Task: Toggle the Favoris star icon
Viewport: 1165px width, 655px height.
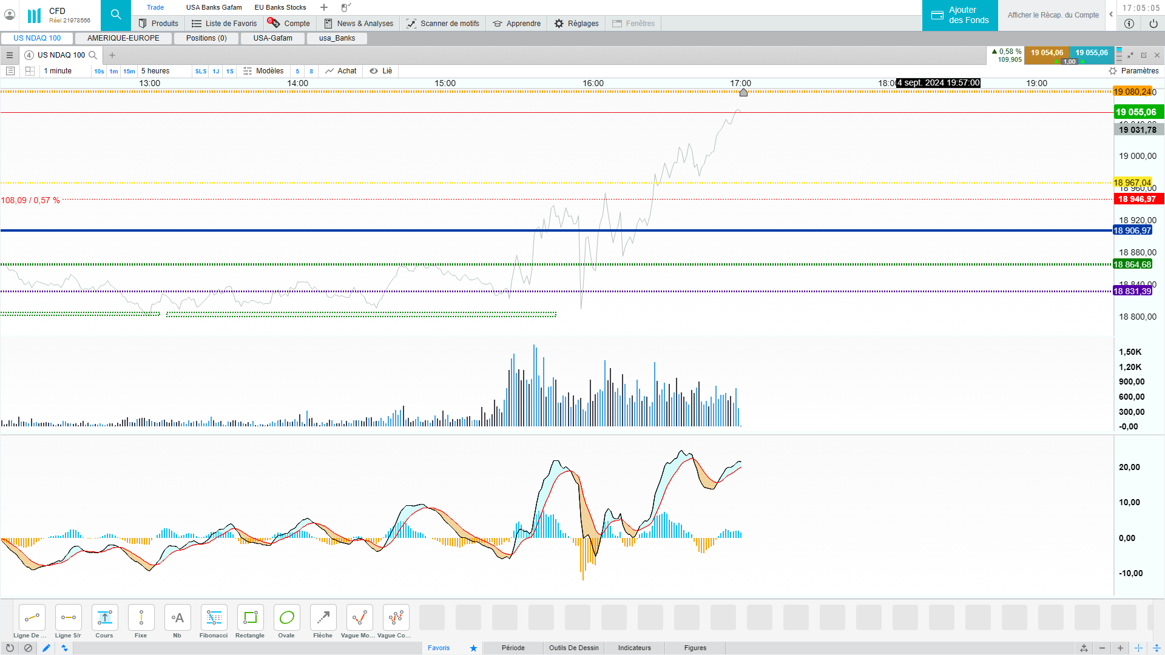Action: point(473,648)
